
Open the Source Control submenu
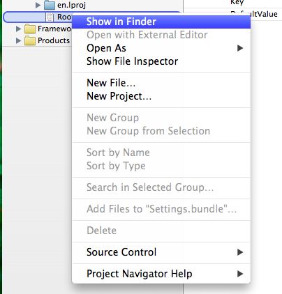pyautogui.click(x=161, y=252)
